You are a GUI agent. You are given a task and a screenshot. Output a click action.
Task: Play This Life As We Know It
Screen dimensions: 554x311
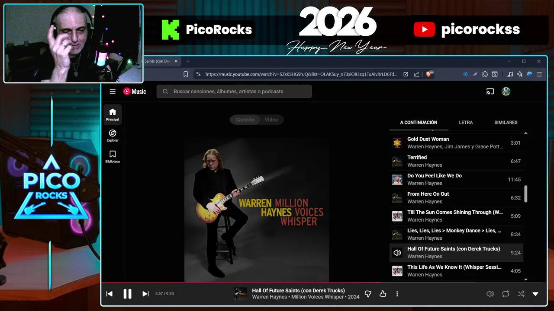[x=456, y=271]
